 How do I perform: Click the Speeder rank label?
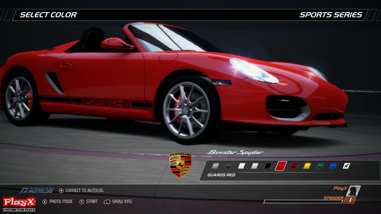pyautogui.click(x=333, y=198)
